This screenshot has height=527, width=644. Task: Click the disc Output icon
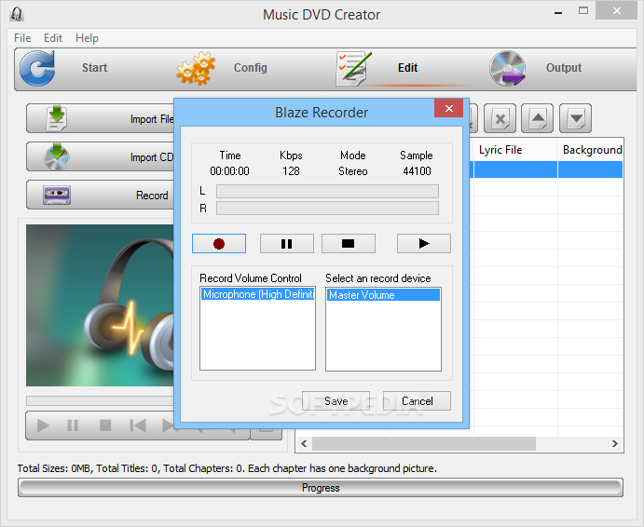point(508,68)
